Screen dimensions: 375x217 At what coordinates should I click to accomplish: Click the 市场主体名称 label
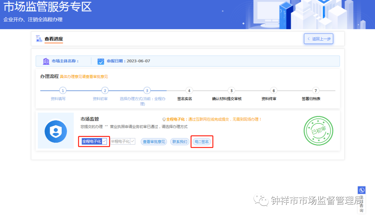pos(65,61)
